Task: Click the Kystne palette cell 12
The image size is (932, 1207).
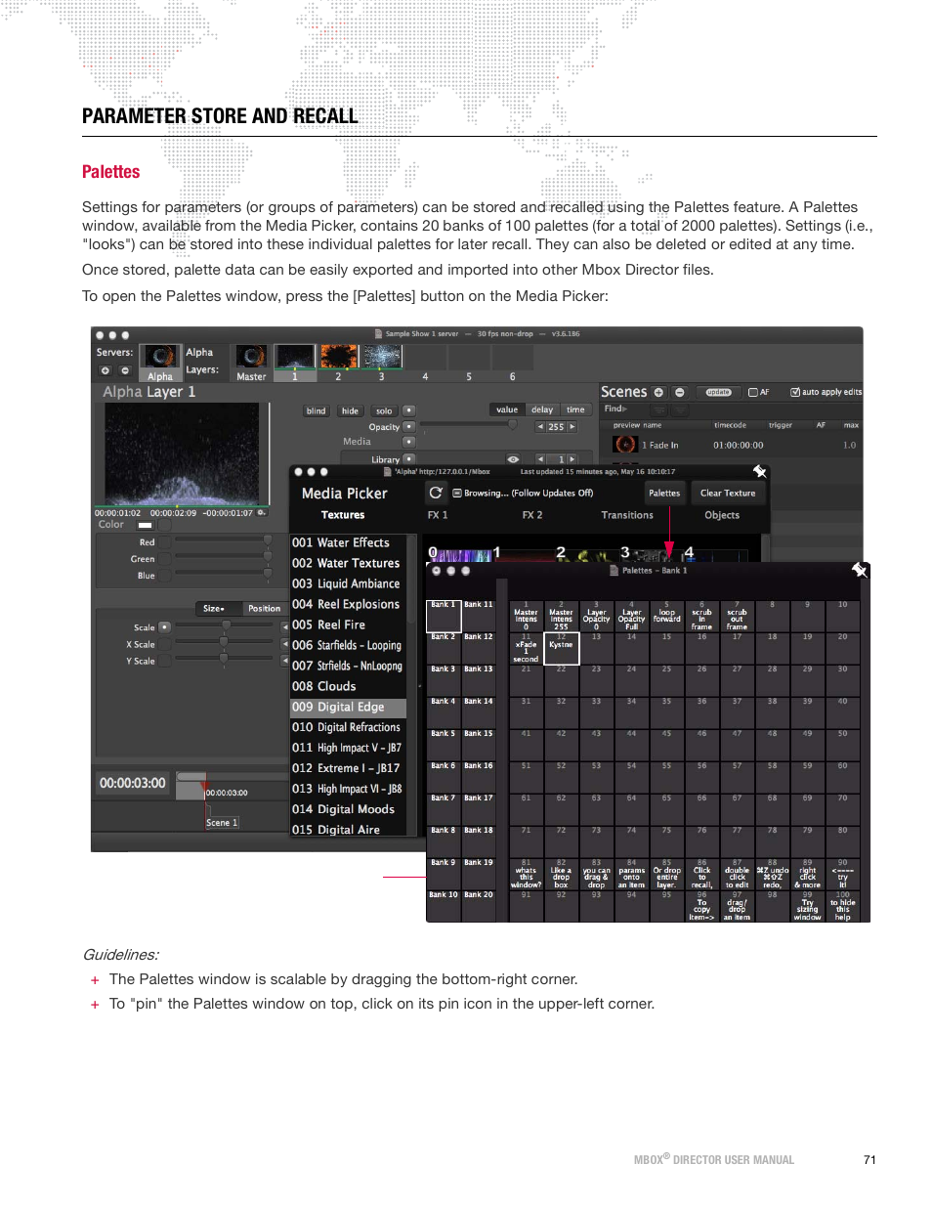Action: [x=561, y=648]
